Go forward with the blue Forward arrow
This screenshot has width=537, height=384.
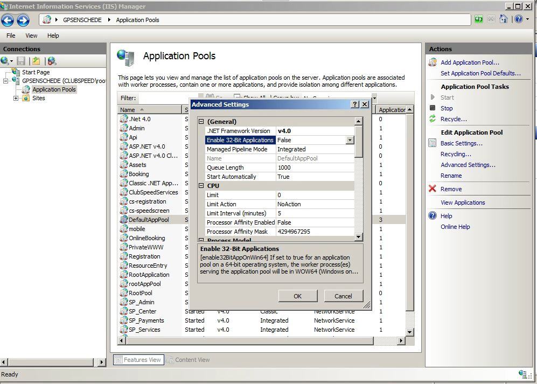23,20
